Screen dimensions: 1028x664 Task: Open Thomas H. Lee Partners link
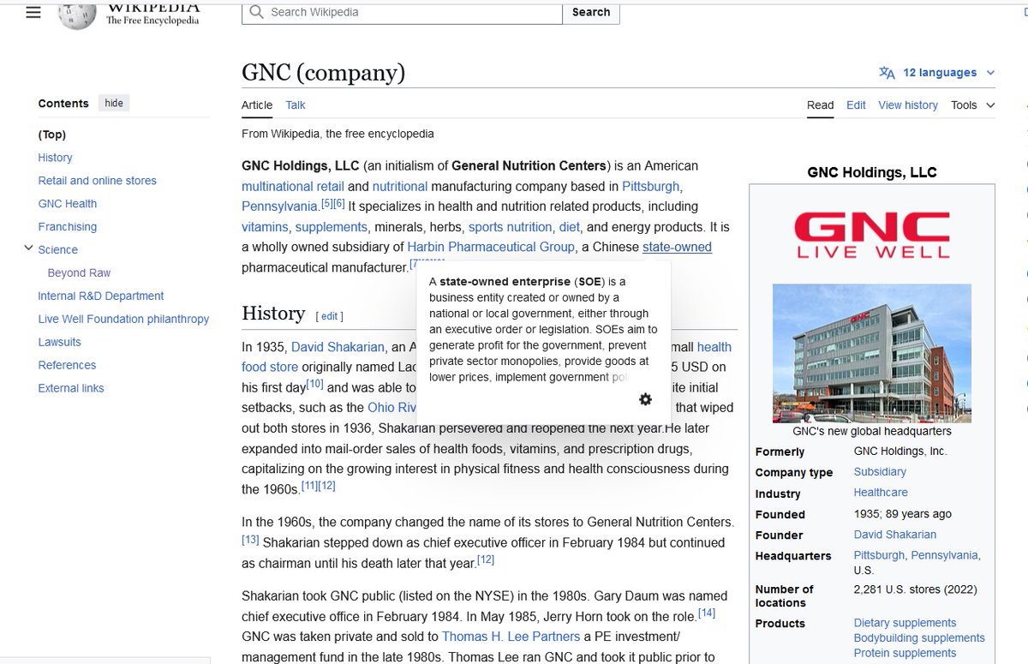[x=511, y=637]
